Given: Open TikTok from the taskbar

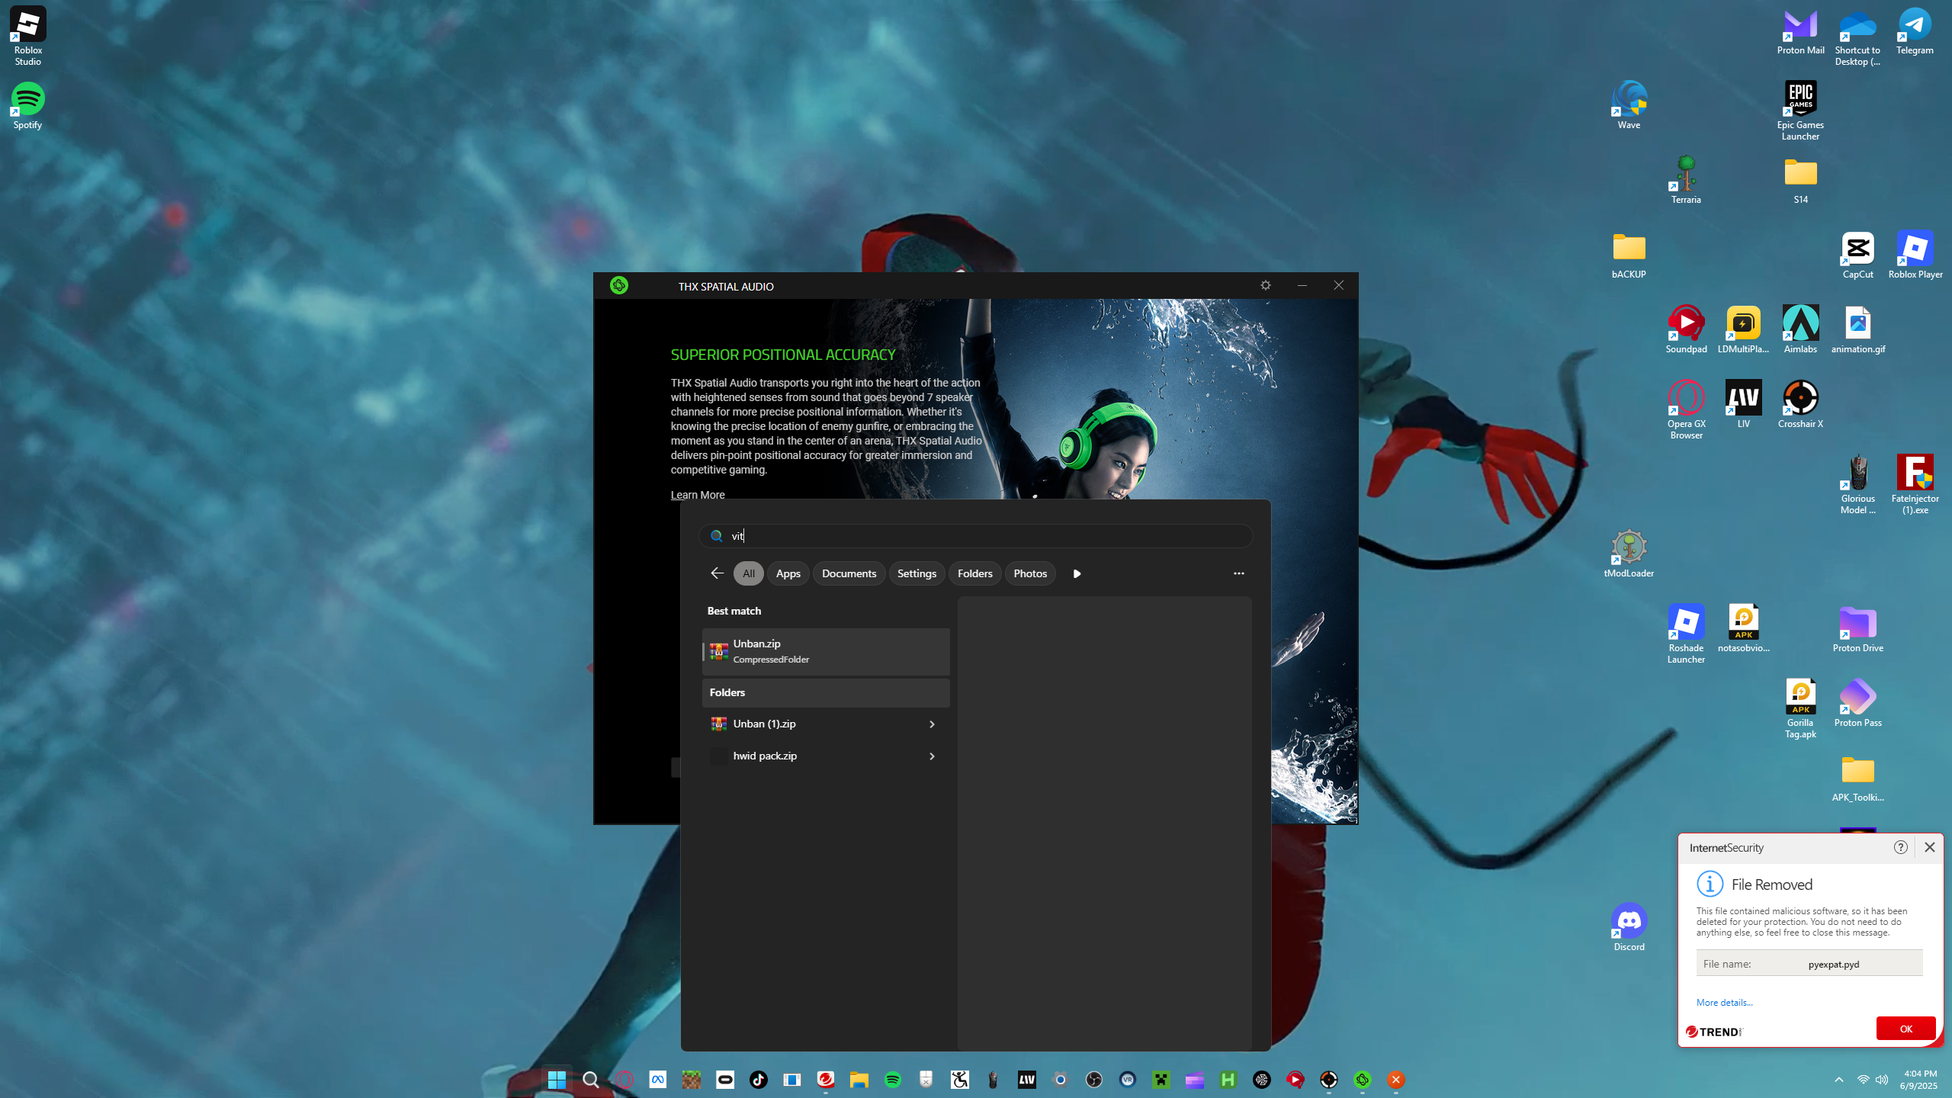Looking at the screenshot, I should 758,1080.
